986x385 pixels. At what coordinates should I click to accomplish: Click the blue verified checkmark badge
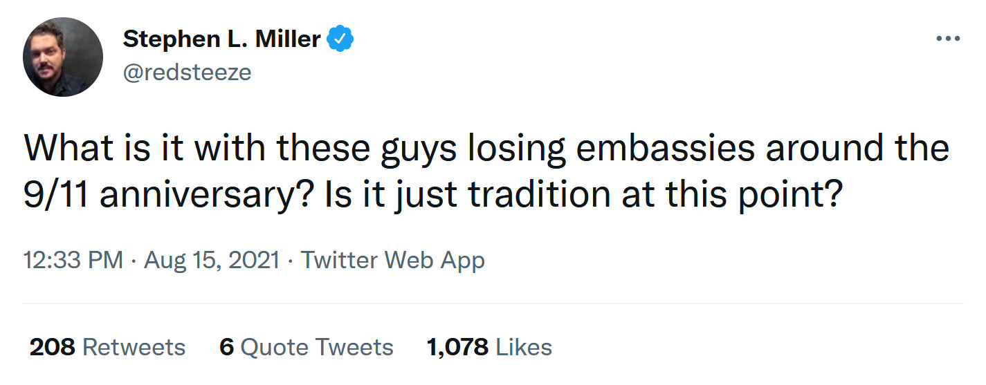click(340, 39)
